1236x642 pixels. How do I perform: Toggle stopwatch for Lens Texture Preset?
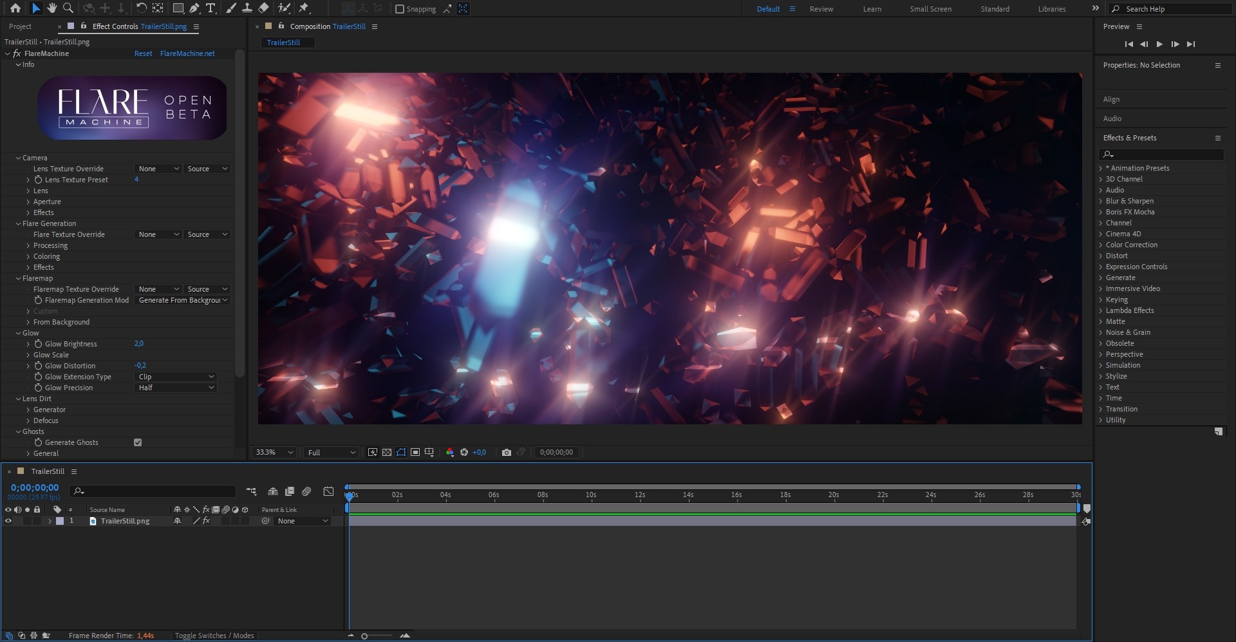click(39, 180)
